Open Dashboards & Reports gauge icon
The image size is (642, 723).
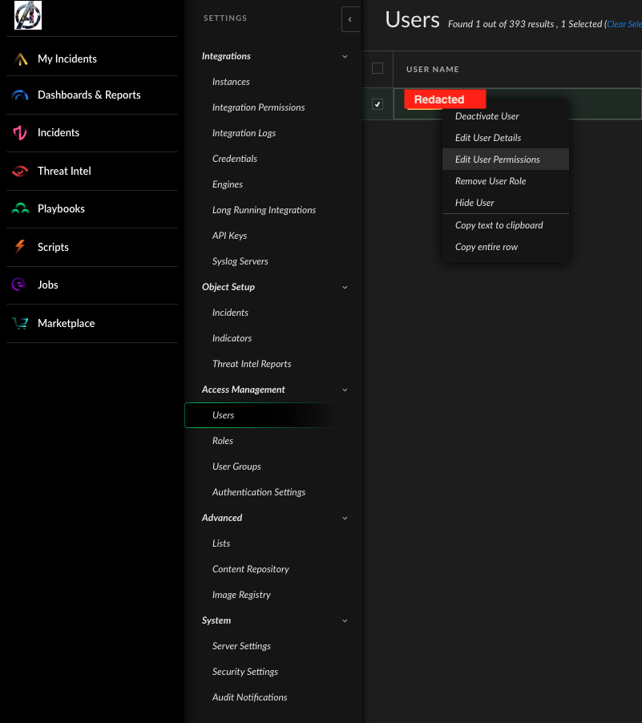coord(21,95)
